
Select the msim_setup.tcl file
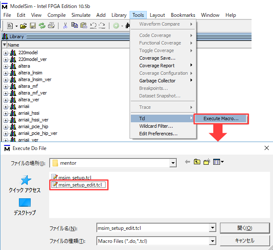click(72, 177)
